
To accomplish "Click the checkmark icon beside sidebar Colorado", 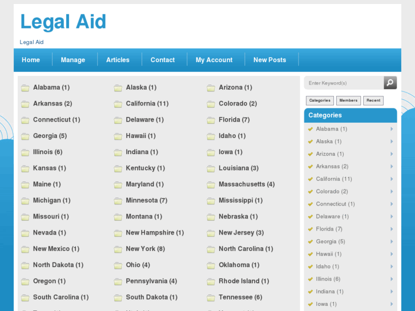I will pos(311,192).
